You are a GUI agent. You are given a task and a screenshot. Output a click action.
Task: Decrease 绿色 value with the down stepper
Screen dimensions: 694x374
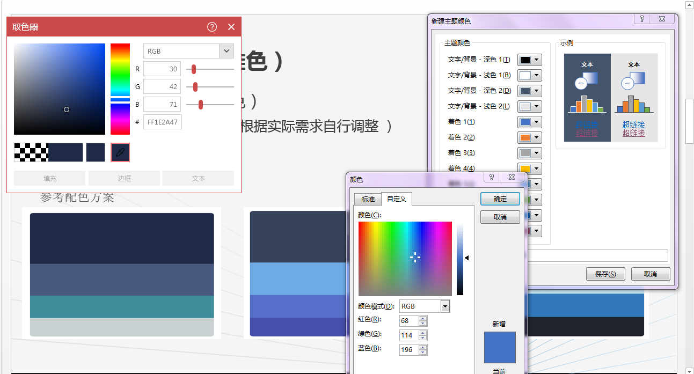tap(423, 338)
